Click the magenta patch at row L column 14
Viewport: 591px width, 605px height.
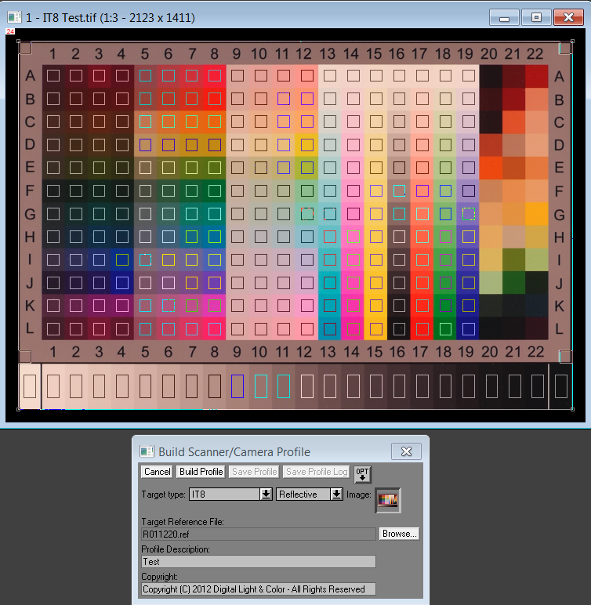[353, 329]
